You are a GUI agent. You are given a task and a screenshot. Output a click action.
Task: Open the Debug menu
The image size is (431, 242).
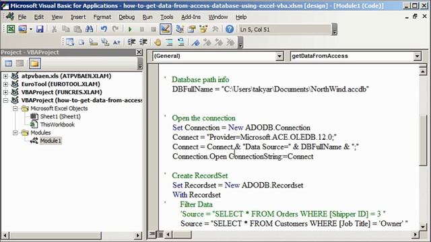127,17
